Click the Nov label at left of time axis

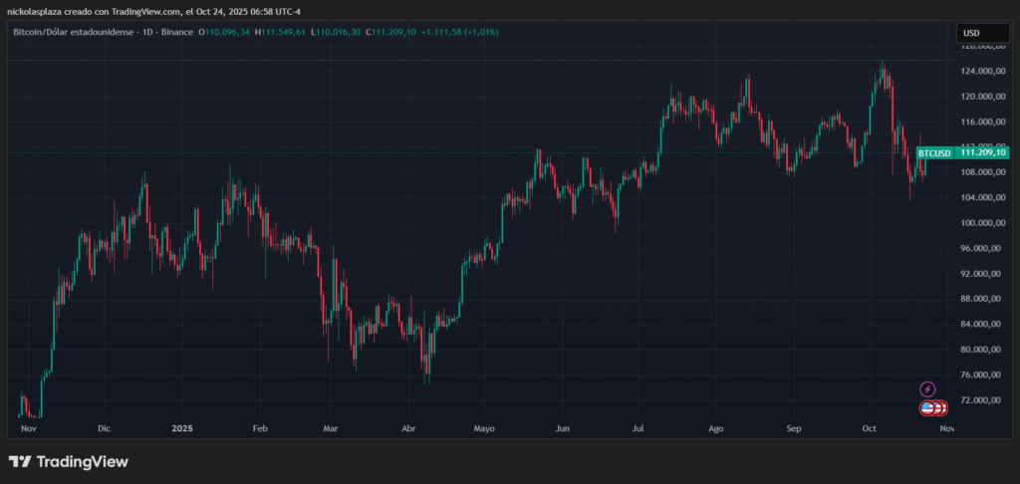pyautogui.click(x=29, y=428)
